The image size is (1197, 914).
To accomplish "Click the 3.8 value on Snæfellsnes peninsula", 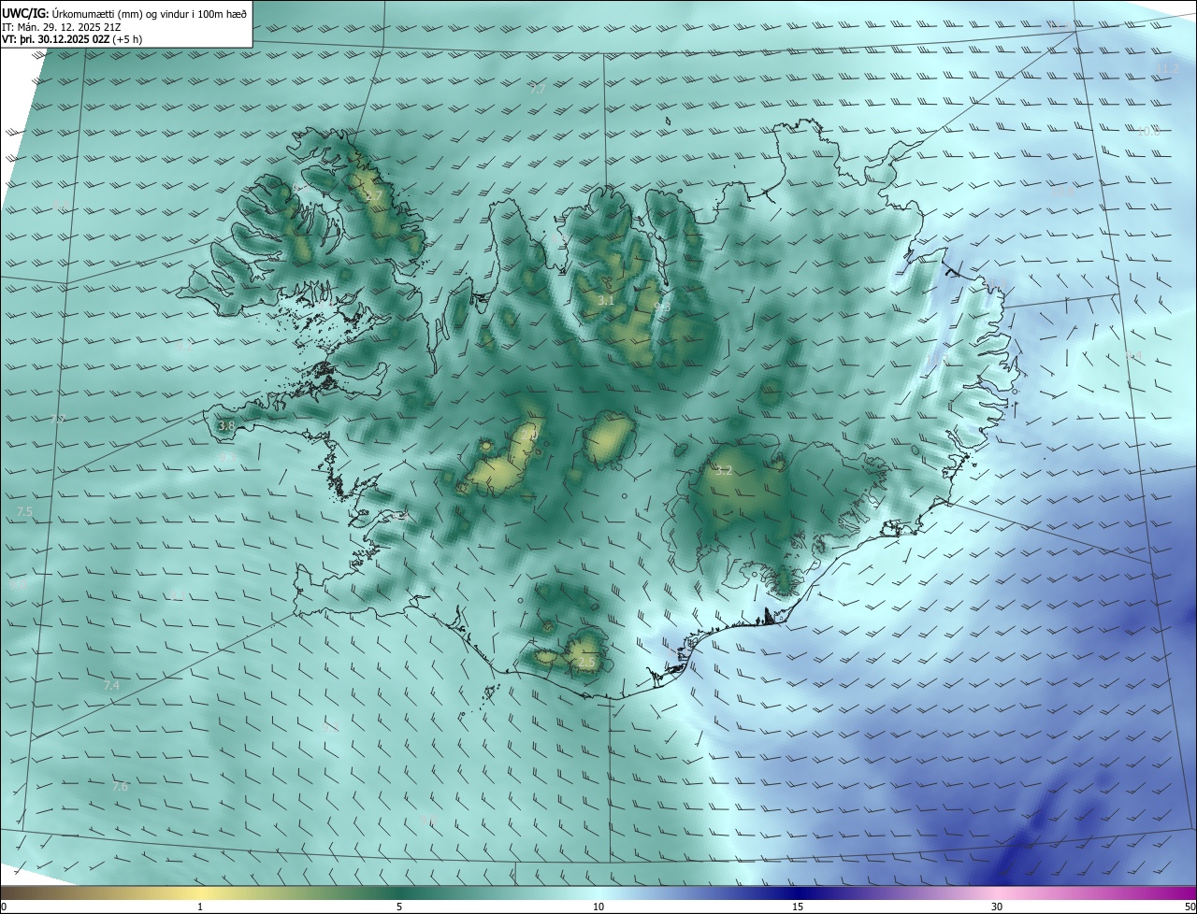I will coord(226,426).
